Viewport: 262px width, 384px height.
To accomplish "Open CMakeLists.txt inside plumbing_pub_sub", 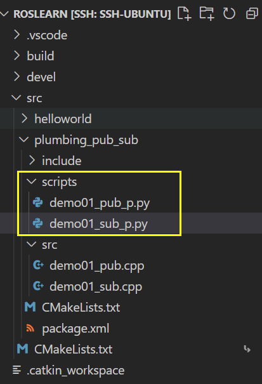I will coord(81,307).
